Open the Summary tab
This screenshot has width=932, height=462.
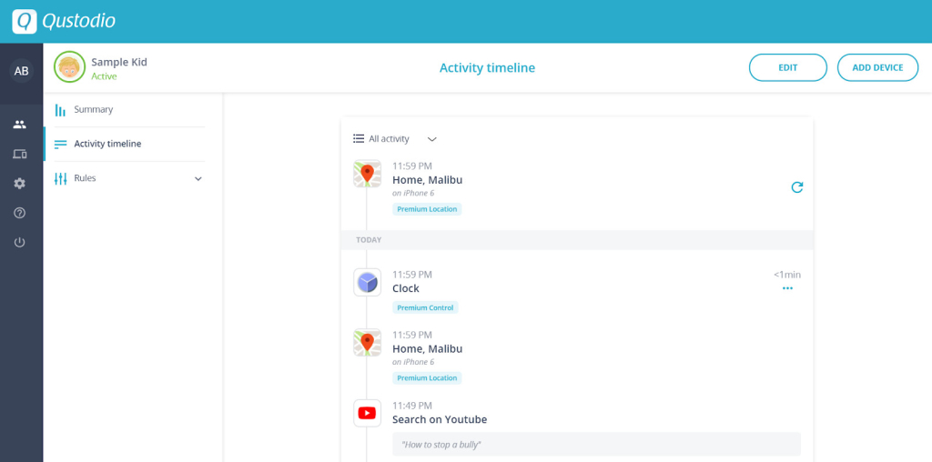[x=94, y=110]
